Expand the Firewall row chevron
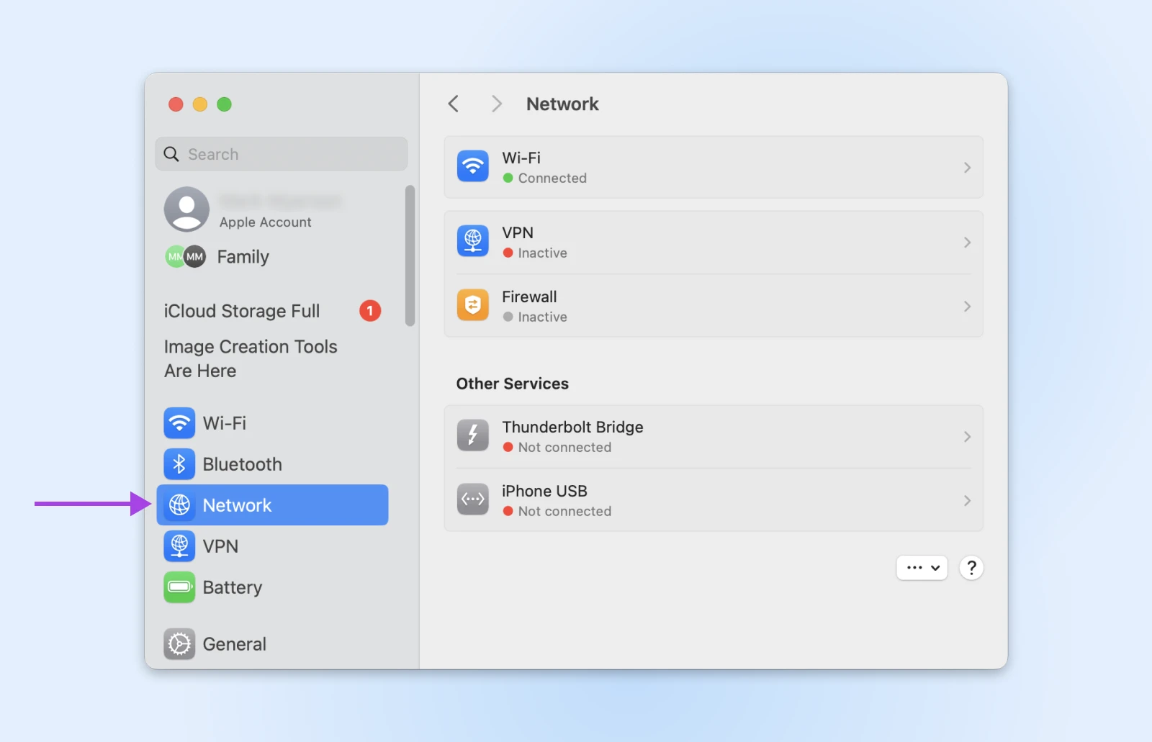Screen dimensions: 1152x742 point(967,307)
